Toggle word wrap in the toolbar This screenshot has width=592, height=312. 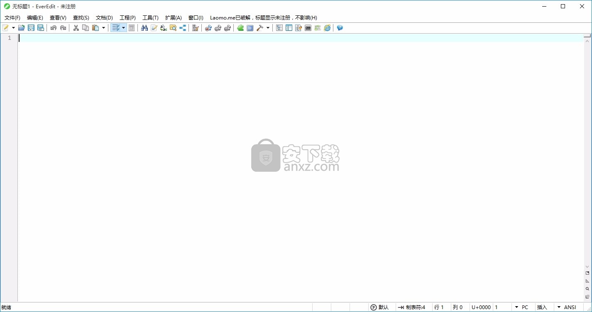[116, 28]
